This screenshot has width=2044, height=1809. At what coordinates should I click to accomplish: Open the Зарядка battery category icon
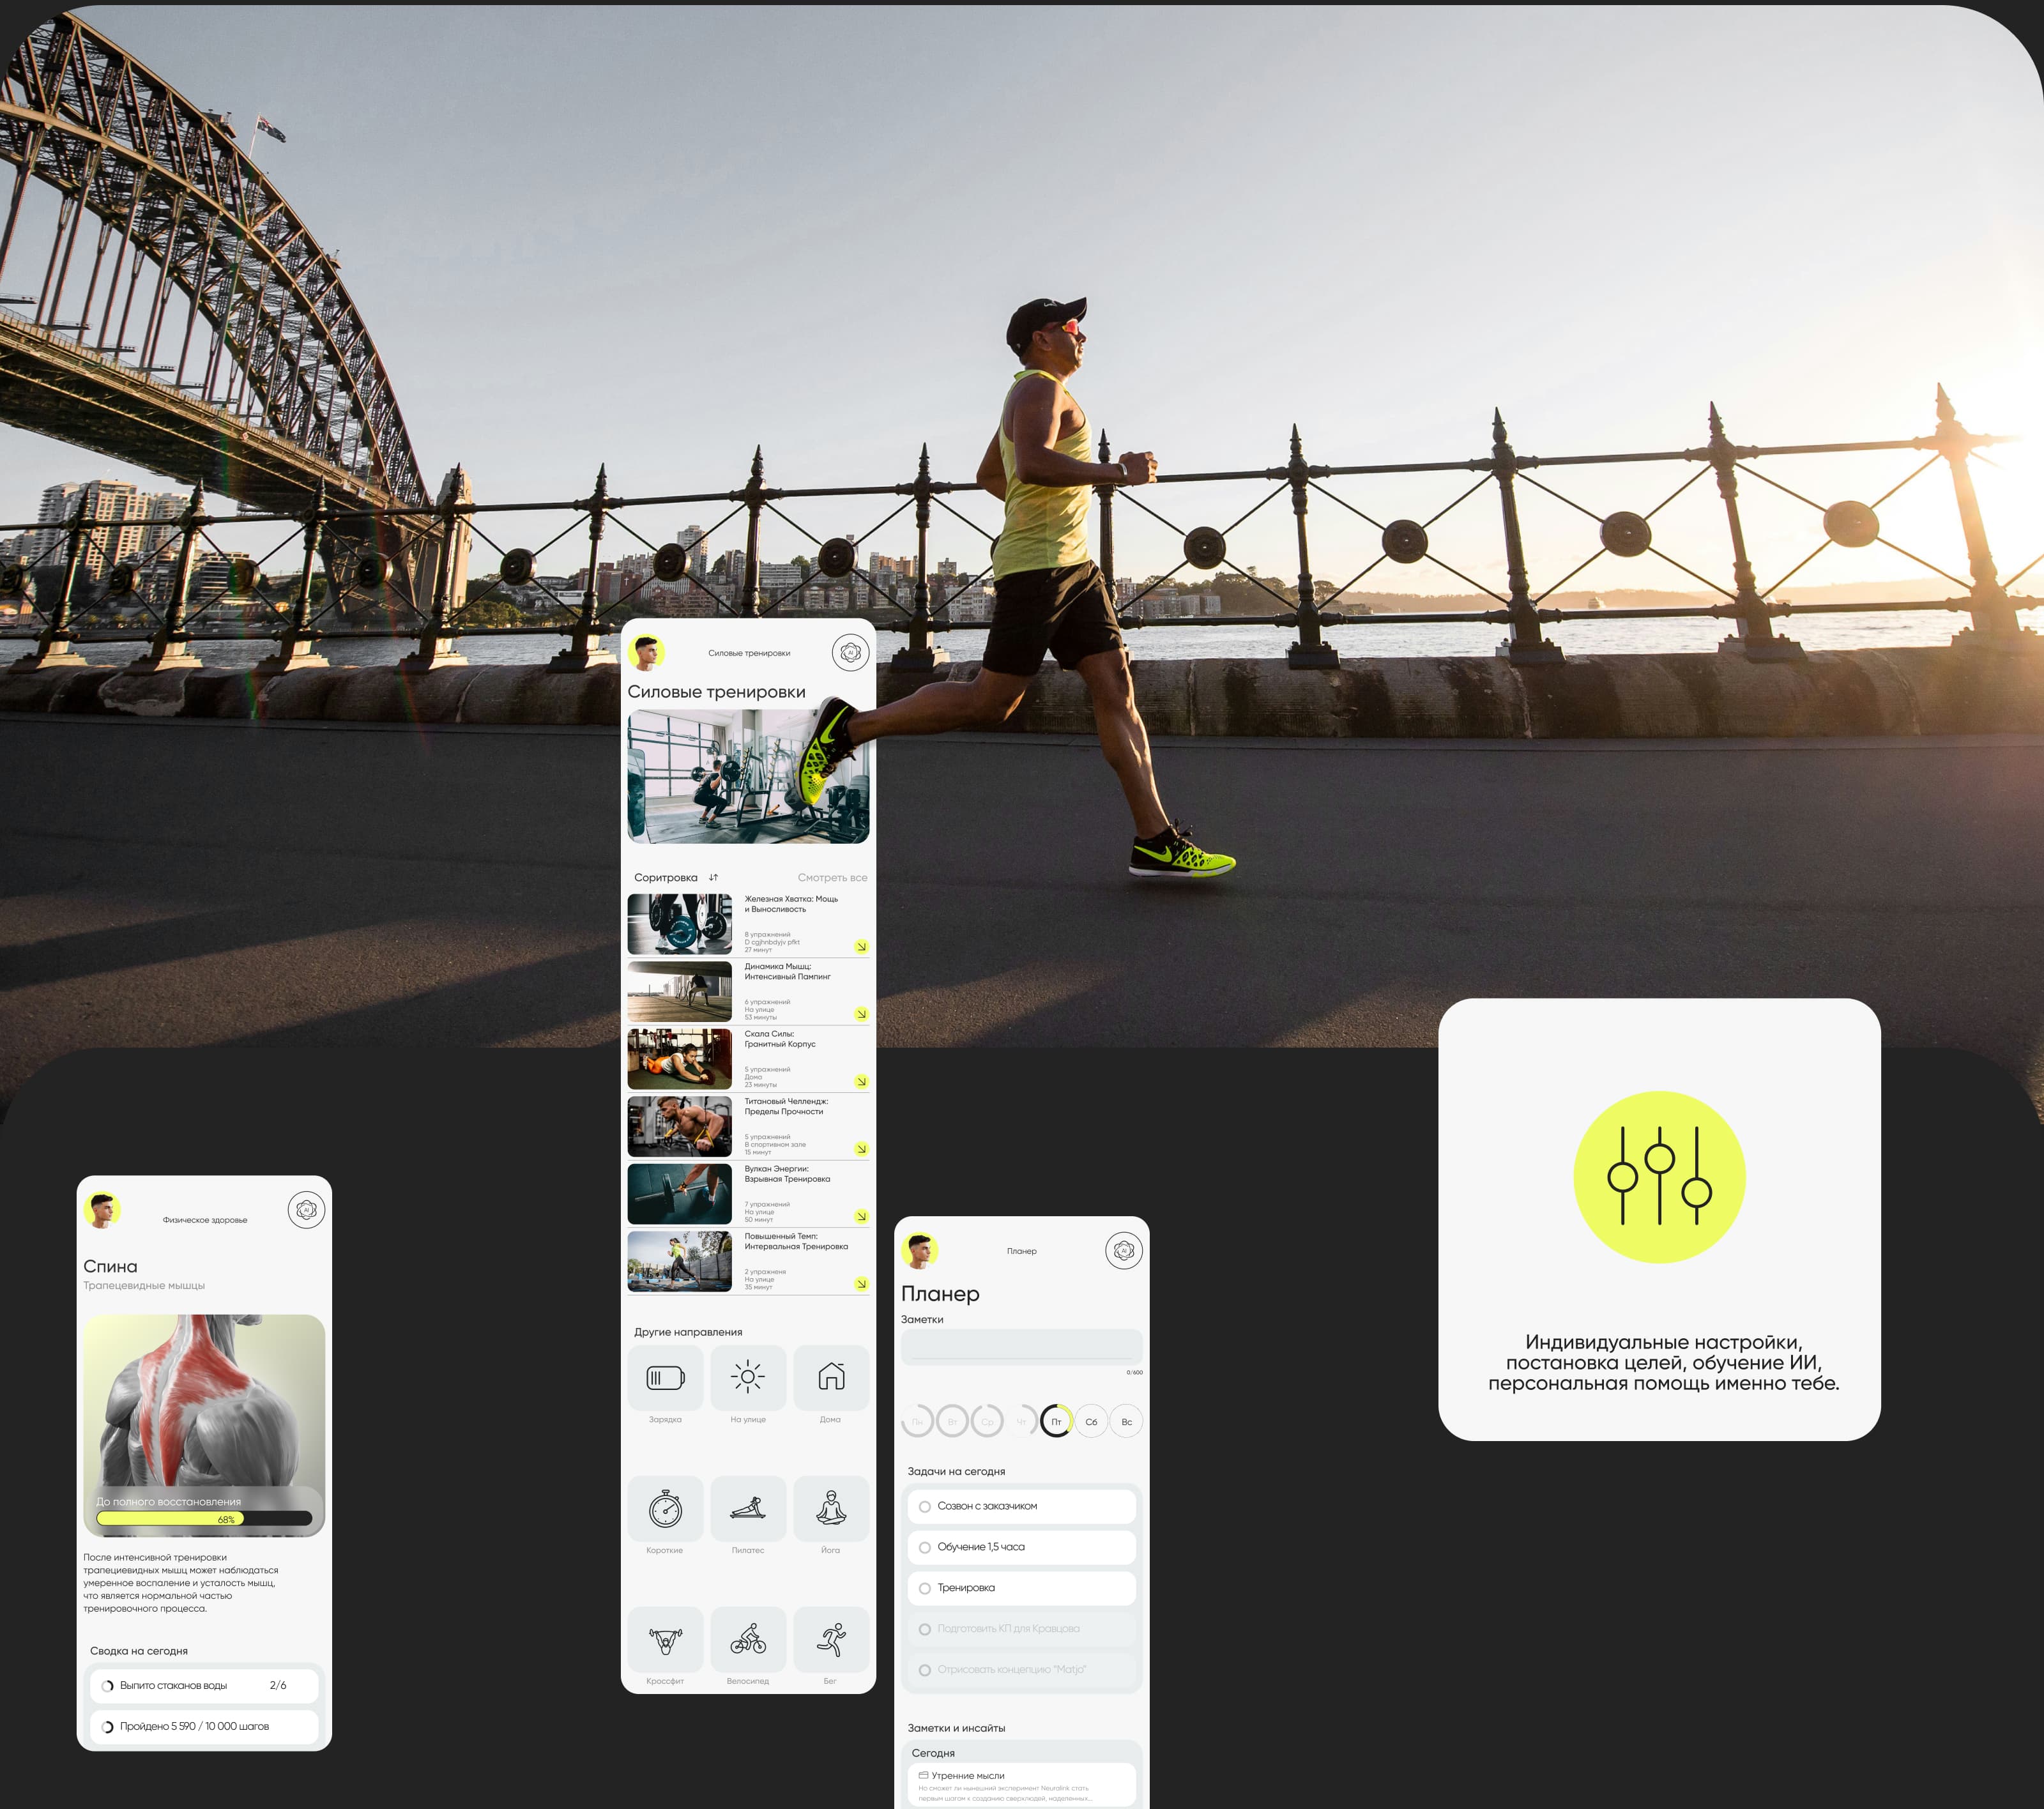click(665, 1378)
